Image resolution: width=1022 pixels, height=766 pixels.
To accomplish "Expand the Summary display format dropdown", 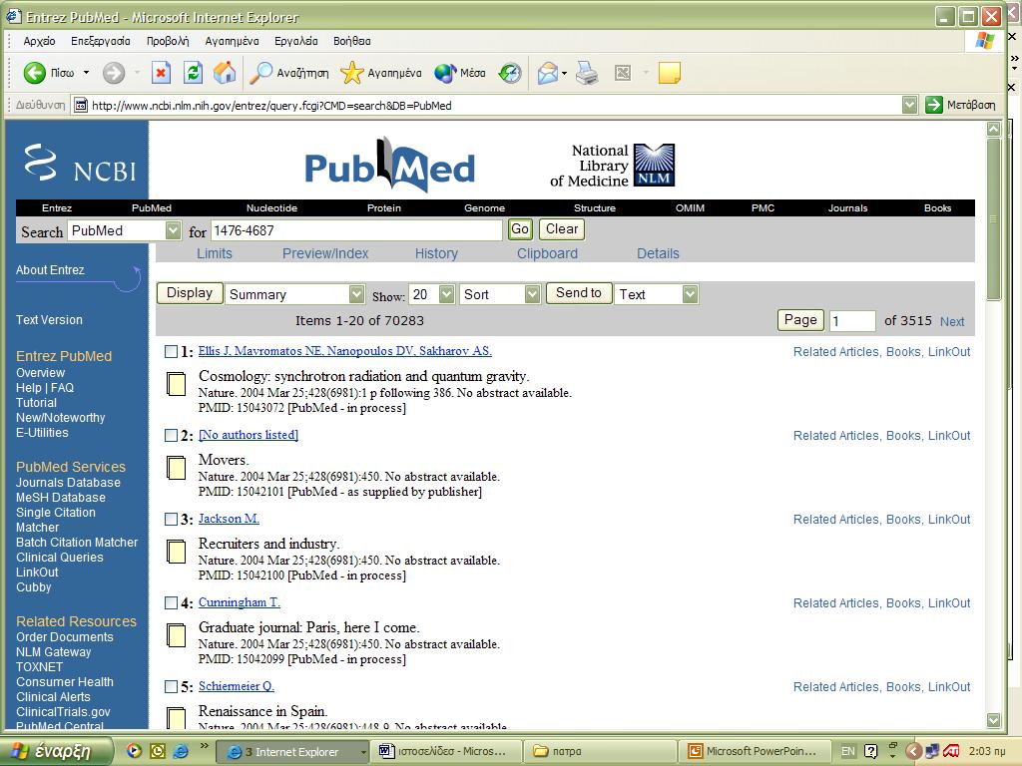I will (356, 294).
